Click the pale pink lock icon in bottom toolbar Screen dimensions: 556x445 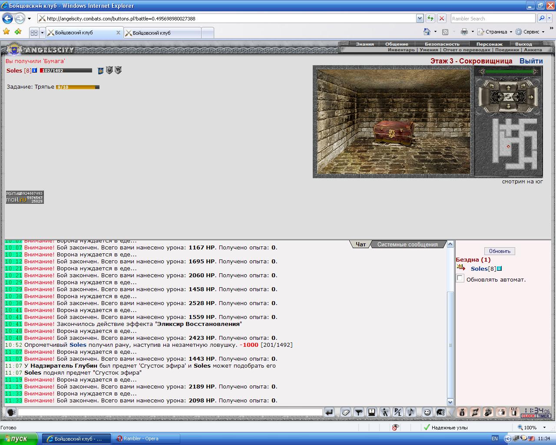(501, 412)
